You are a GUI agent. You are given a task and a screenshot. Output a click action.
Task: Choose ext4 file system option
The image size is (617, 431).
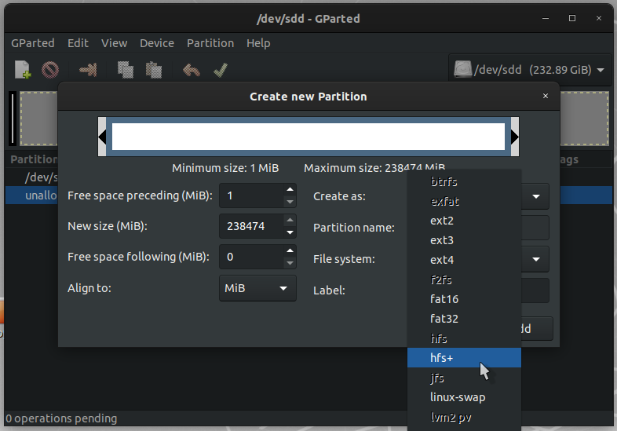point(465,260)
